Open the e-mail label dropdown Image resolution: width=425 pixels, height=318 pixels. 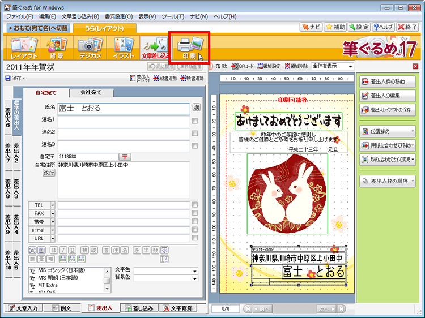53,230
